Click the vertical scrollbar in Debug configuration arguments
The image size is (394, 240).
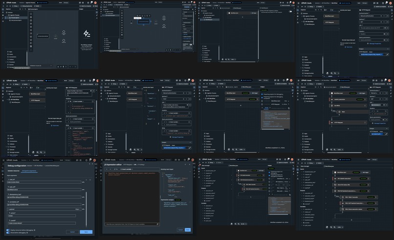point(87,209)
